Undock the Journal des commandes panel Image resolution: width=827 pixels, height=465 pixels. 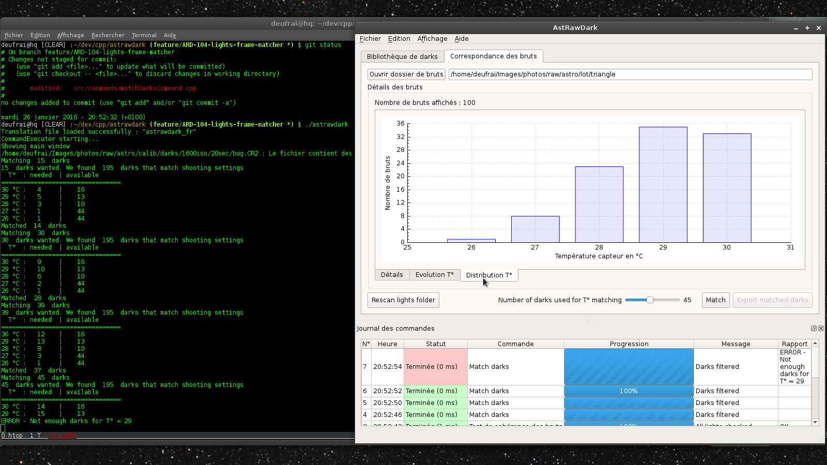814,328
